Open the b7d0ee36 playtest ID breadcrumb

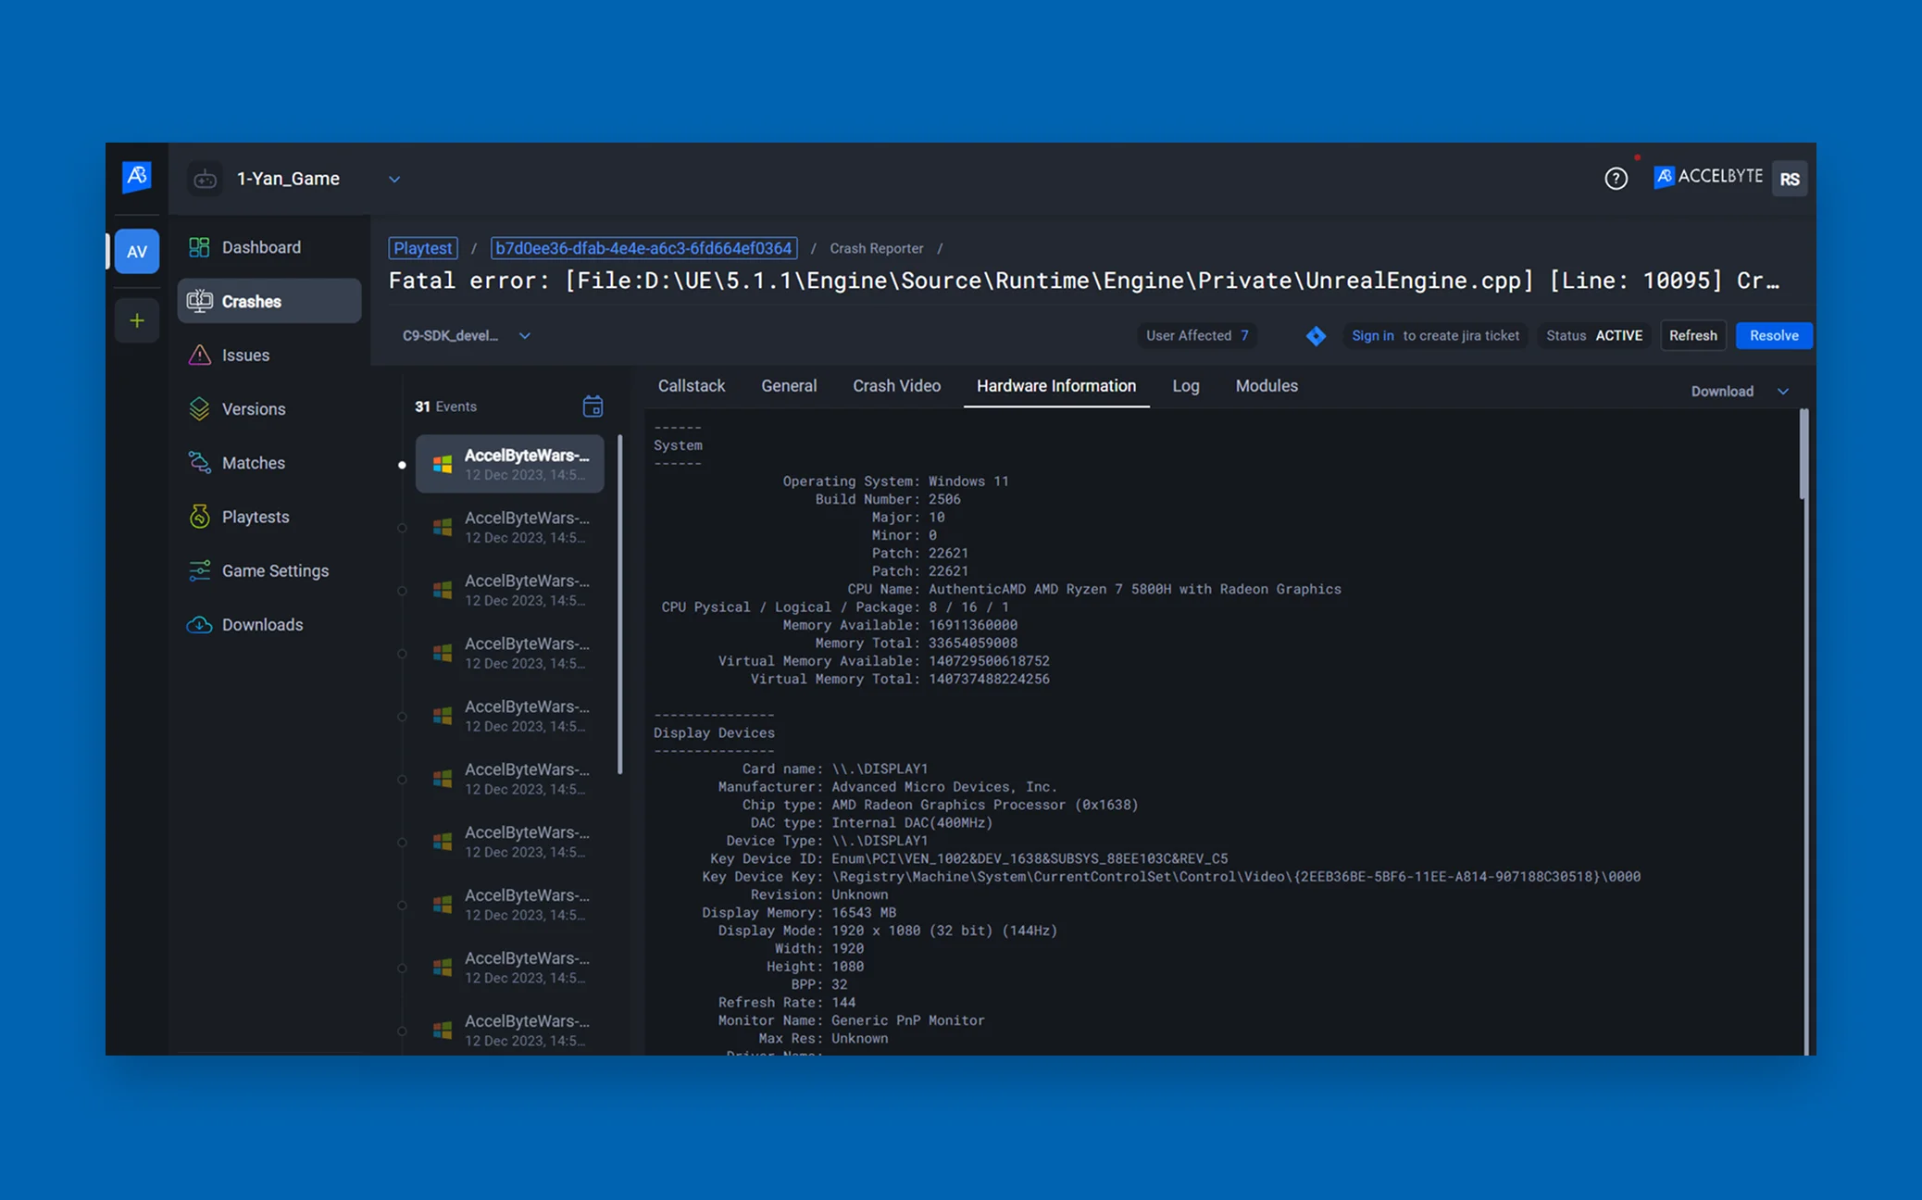643,248
